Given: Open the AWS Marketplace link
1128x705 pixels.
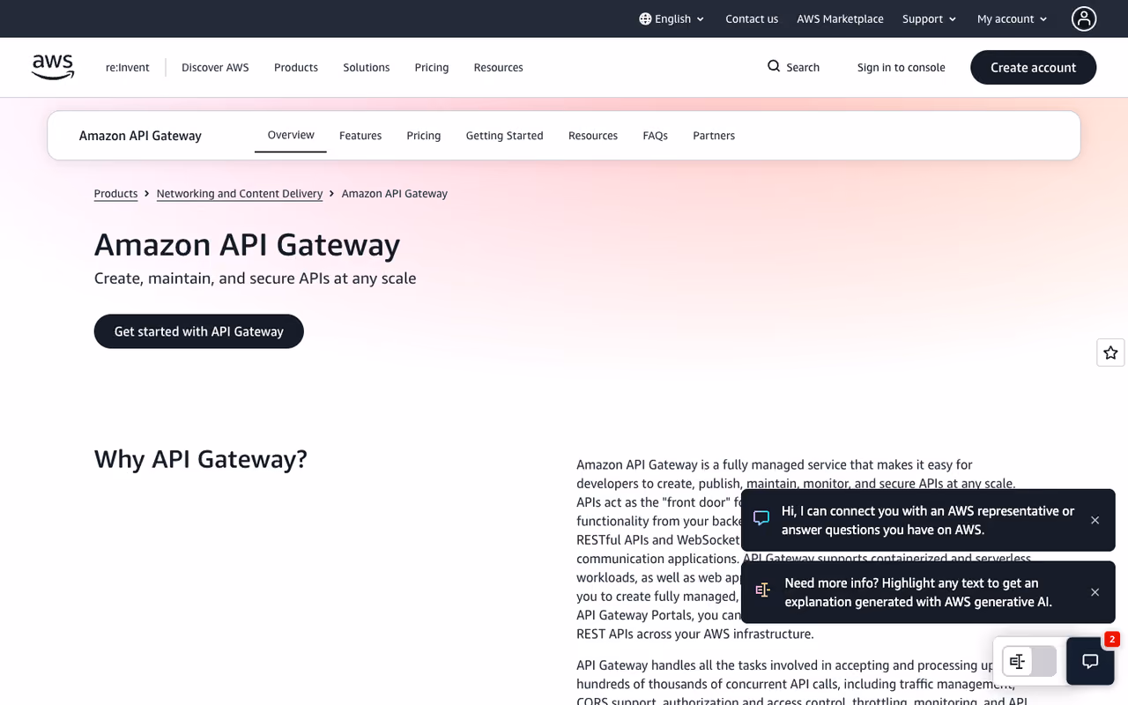Looking at the screenshot, I should [840, 19].
